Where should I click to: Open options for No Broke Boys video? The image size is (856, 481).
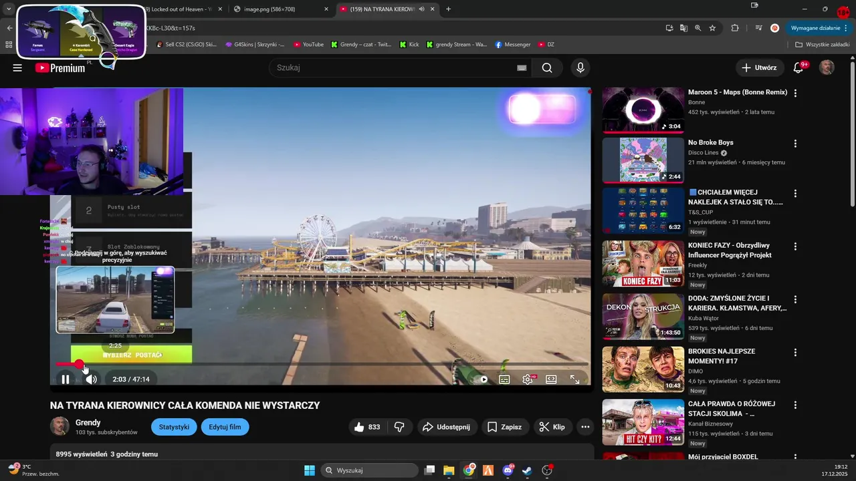(795, 143)
